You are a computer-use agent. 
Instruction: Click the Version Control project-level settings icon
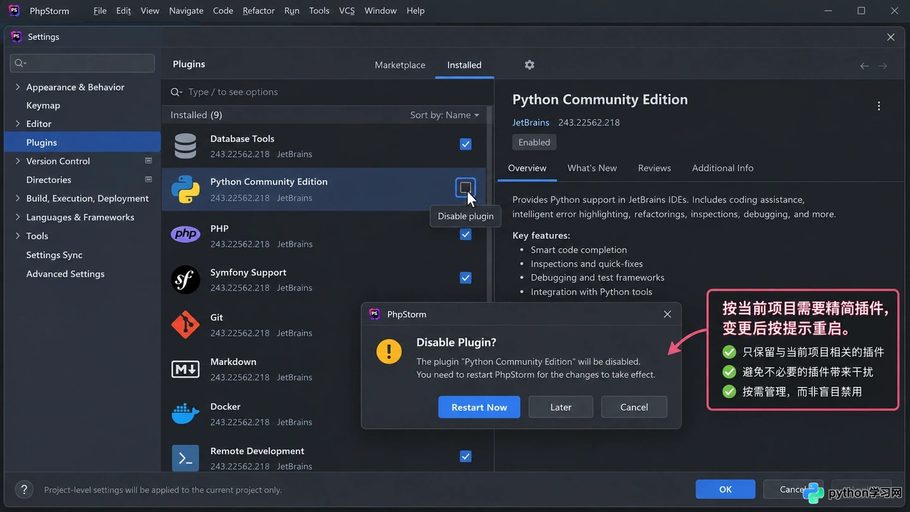click(149, 161)
